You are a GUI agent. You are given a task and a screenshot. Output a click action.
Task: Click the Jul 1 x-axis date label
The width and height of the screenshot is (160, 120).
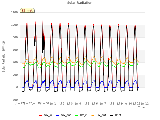click(x=53, y=103)
